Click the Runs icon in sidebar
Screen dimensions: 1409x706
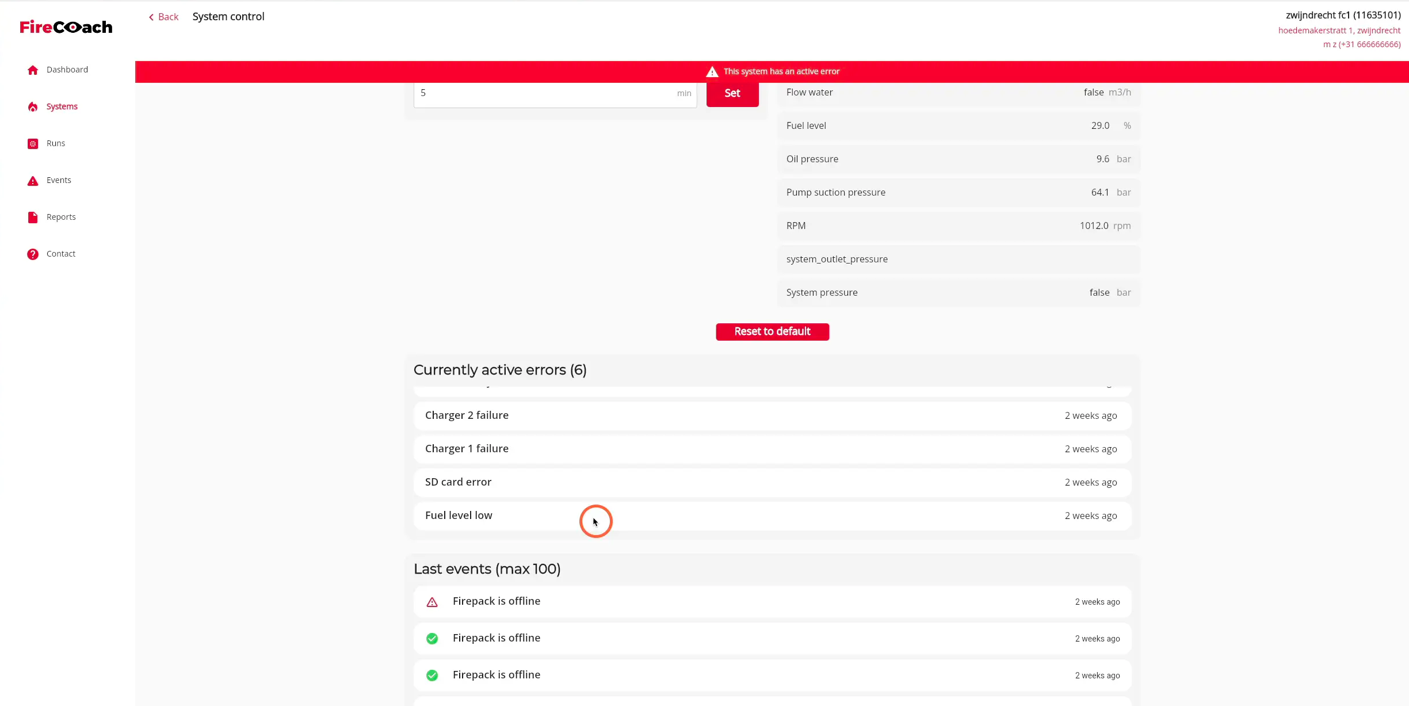click(x=33, y=144)
